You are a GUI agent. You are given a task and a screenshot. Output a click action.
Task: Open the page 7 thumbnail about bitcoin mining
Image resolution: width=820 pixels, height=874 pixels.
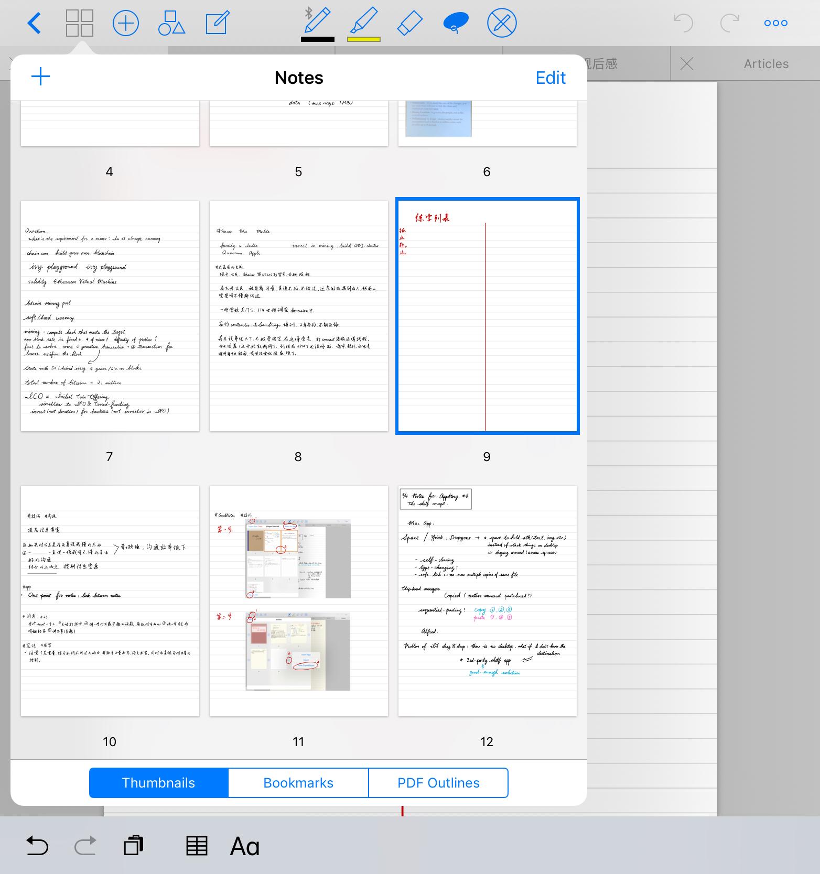110,316
